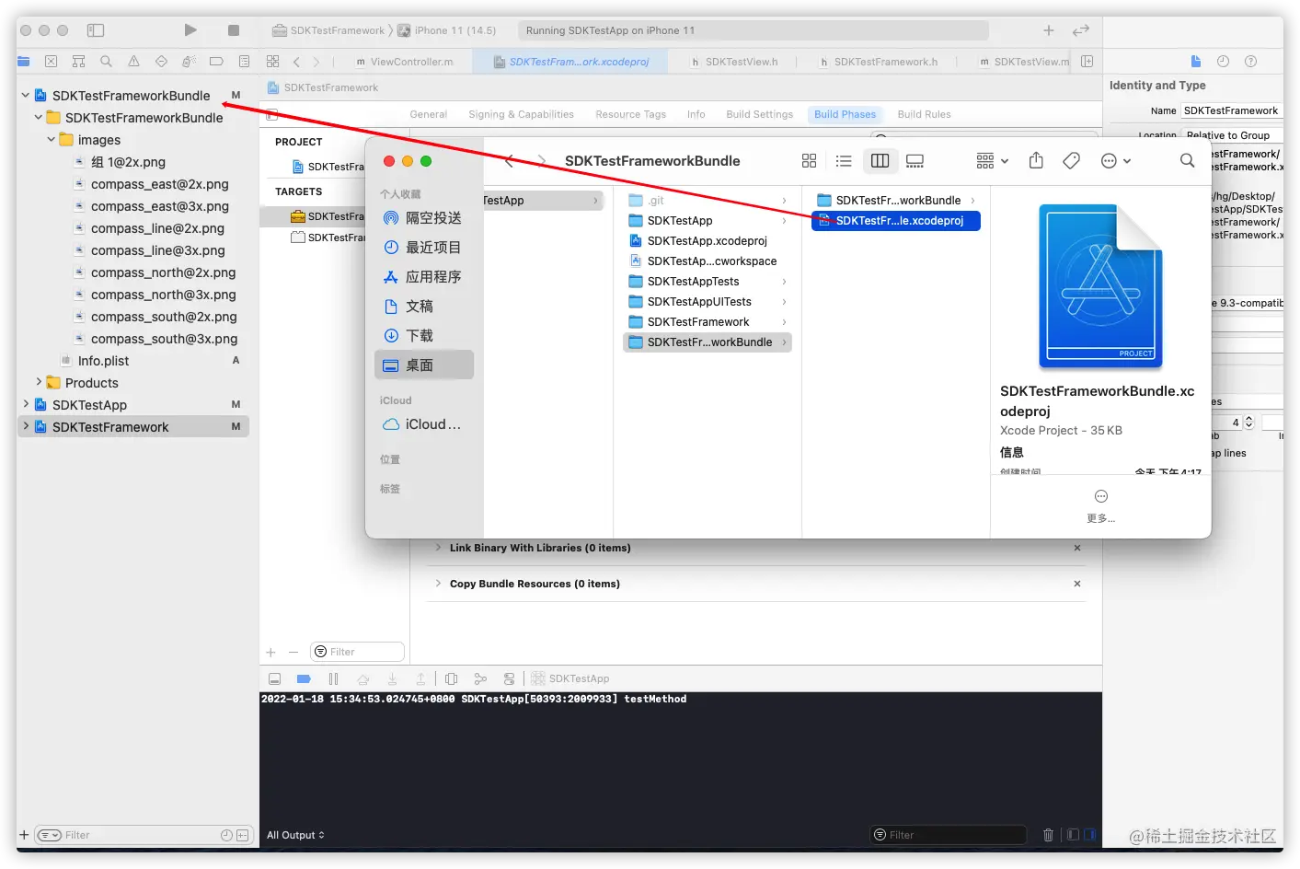1300x869 pixels.
Task: Share the selected file in Finder
Action: click(1036, 161)
